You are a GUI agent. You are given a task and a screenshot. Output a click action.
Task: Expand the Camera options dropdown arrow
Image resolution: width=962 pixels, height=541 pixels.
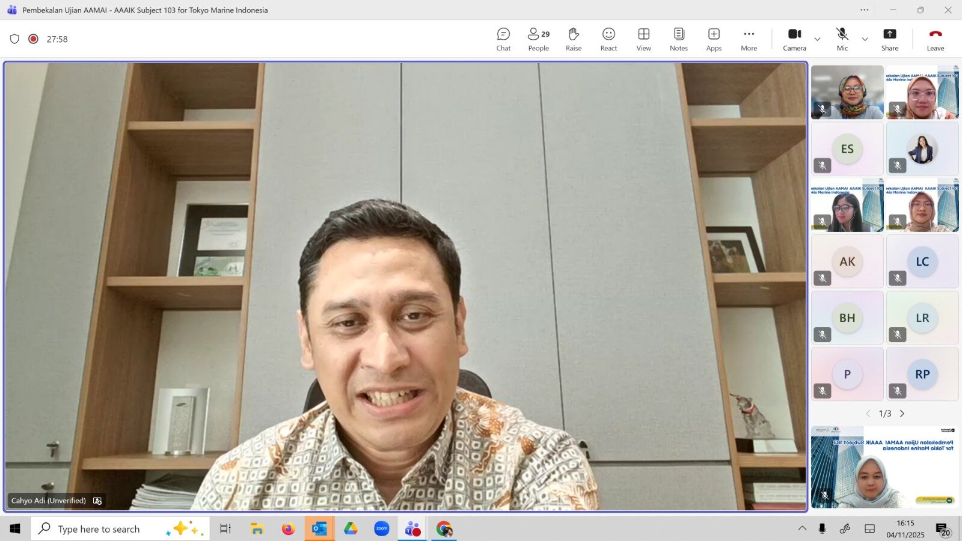817,40
